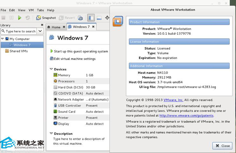
Task: Collapse the My Computer tree node
Action: [x=2, y=39]
